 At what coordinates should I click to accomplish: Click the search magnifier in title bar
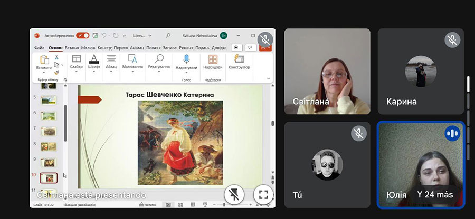coord(168,35)
